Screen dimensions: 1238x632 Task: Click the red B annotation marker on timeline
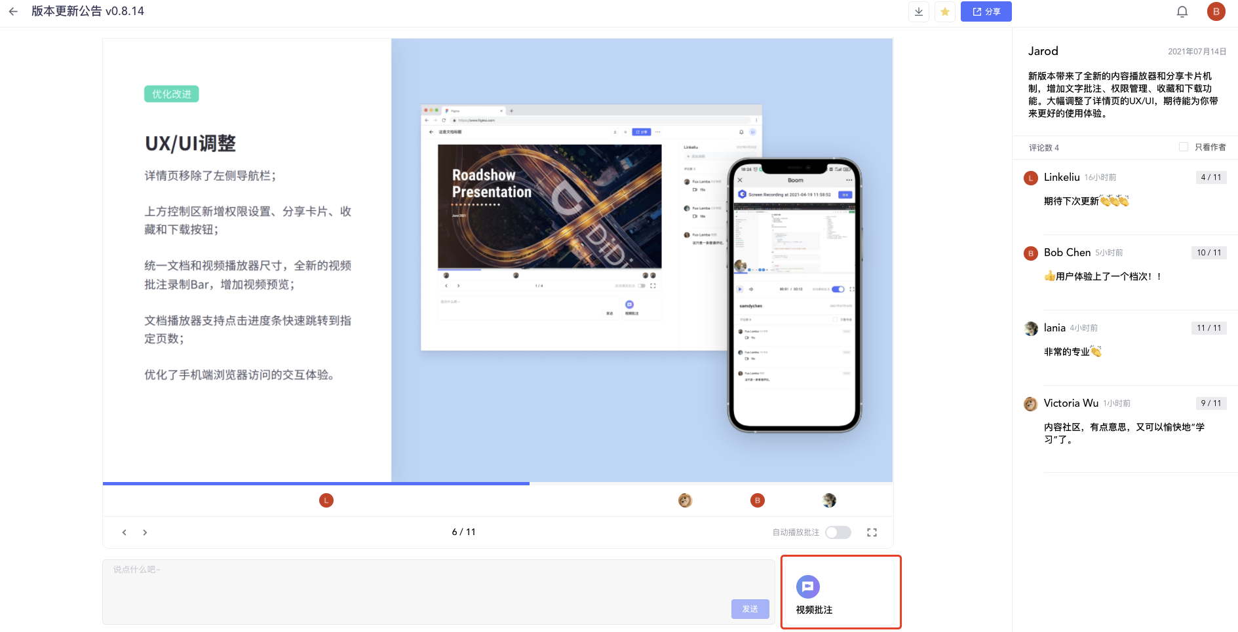[758, 500]
